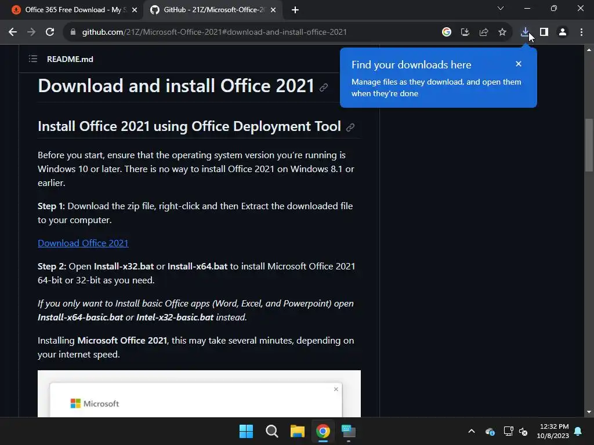Go back with the browser back arrow
594x445 pixels.
(x=13, y=32)
